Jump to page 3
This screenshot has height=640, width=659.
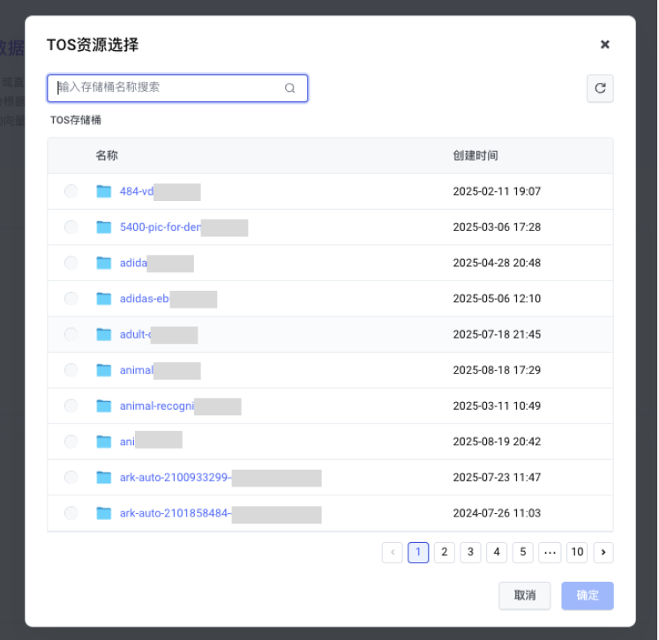click(471, 552)
